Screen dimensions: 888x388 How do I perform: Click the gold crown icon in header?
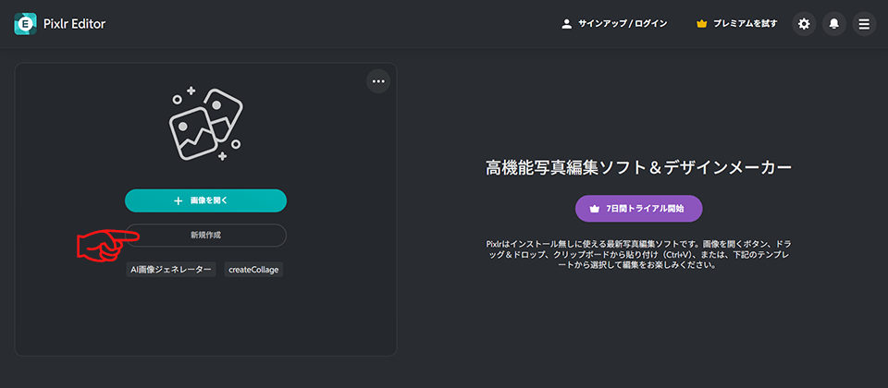point(701,24)
